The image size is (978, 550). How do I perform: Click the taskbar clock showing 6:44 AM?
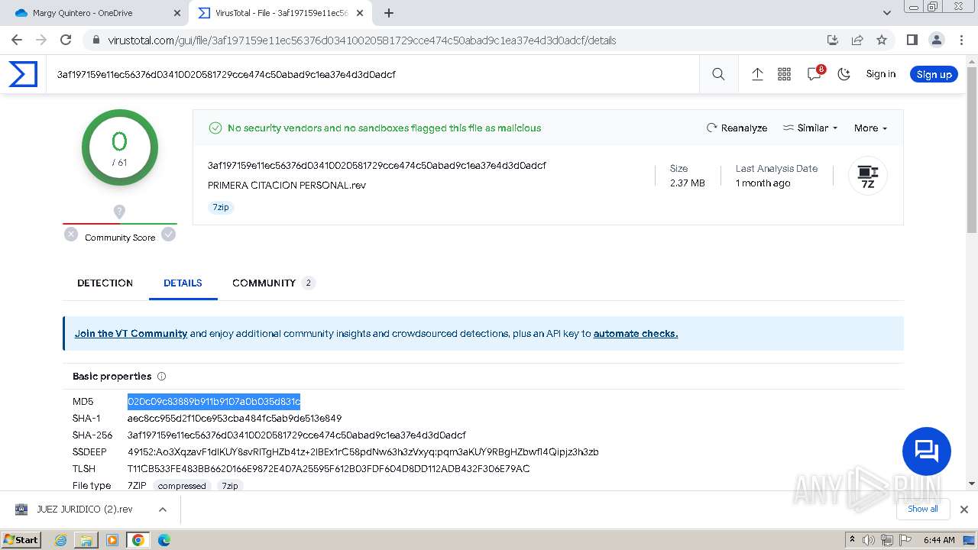pyautogui.click(x=939, y=540)
